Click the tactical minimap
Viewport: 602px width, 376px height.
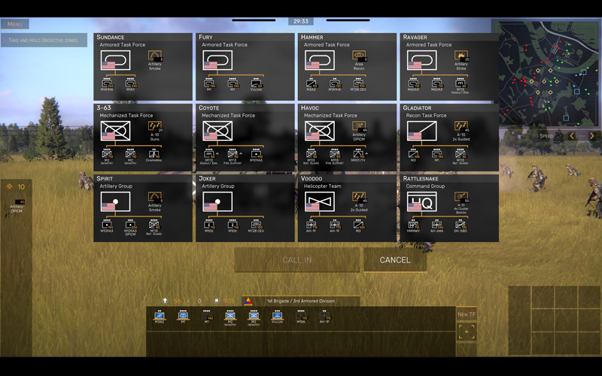pyautogui.click(x=546, y=70)
